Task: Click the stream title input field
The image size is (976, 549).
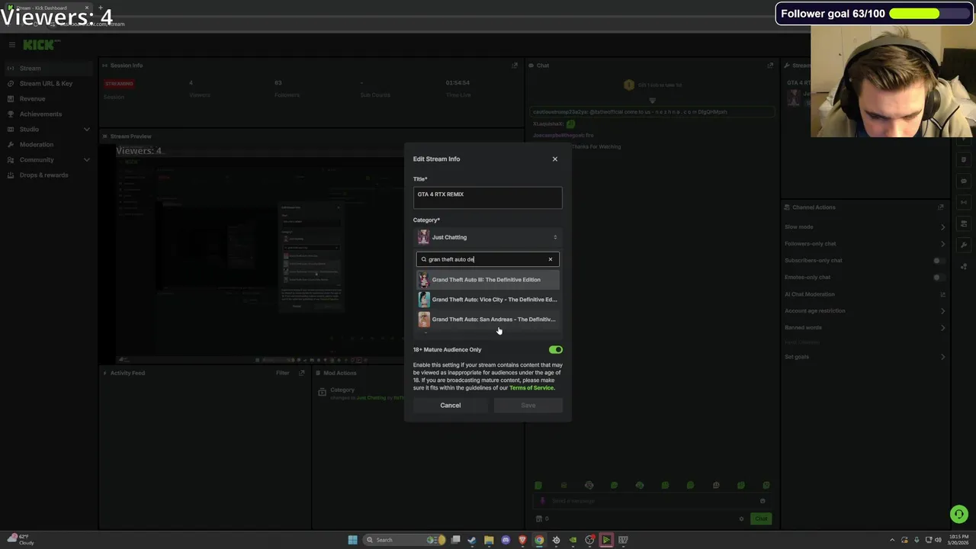Action: click(487, 197)
